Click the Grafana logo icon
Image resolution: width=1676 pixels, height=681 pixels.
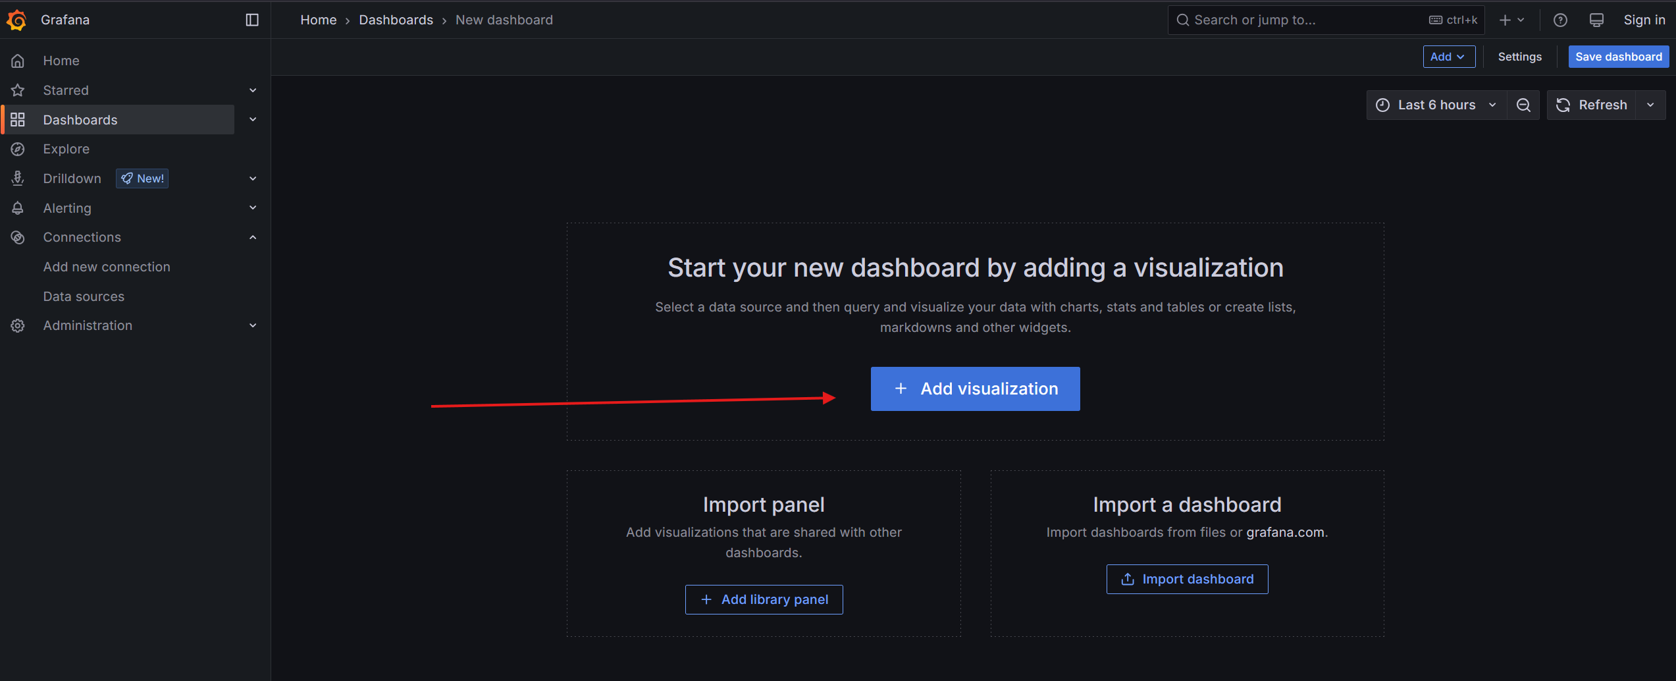[16, 20]
